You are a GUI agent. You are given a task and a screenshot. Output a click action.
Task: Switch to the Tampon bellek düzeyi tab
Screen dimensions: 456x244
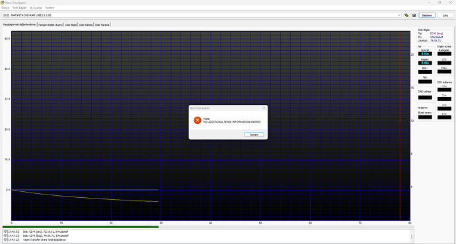(50, 25)
